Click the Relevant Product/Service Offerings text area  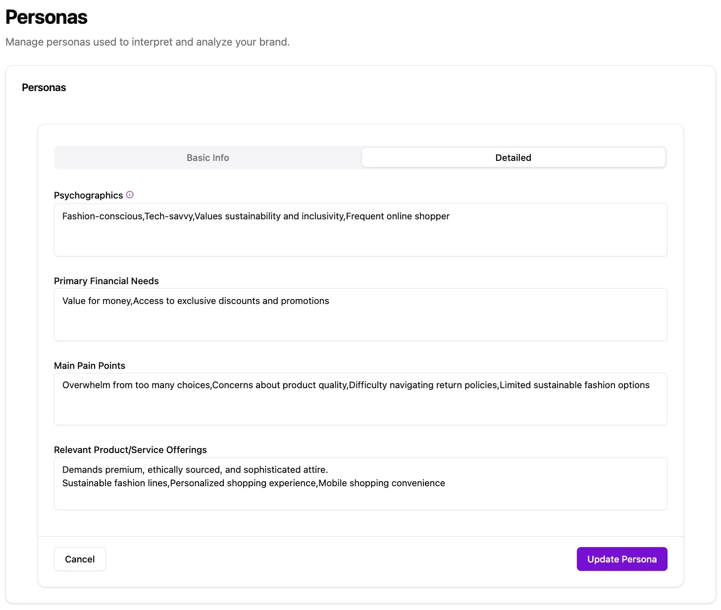[360, 498]
